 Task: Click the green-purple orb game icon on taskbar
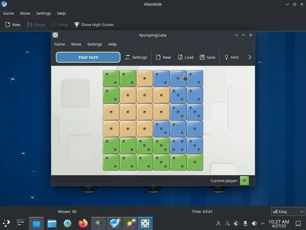(x=130, y=223)
